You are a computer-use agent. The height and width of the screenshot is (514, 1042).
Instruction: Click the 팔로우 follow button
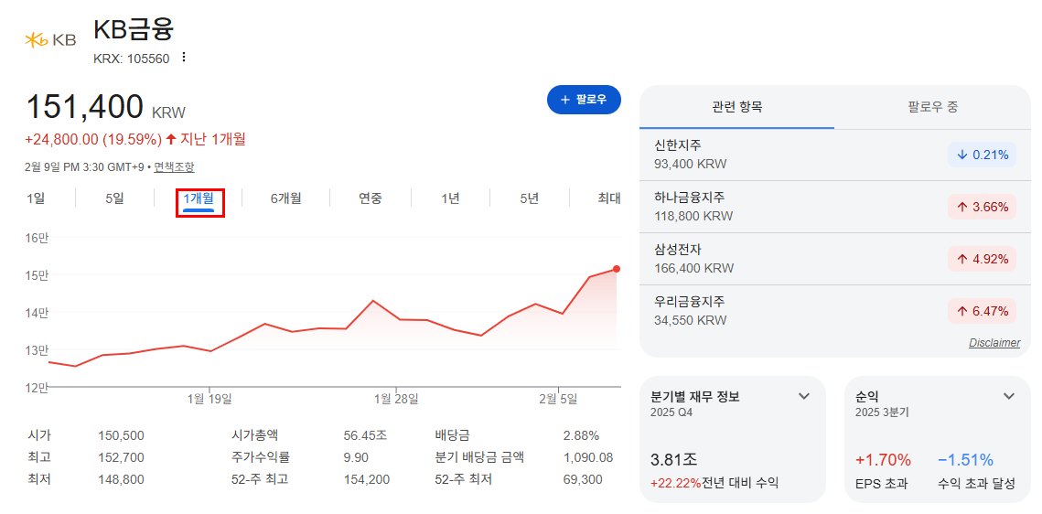585,100
